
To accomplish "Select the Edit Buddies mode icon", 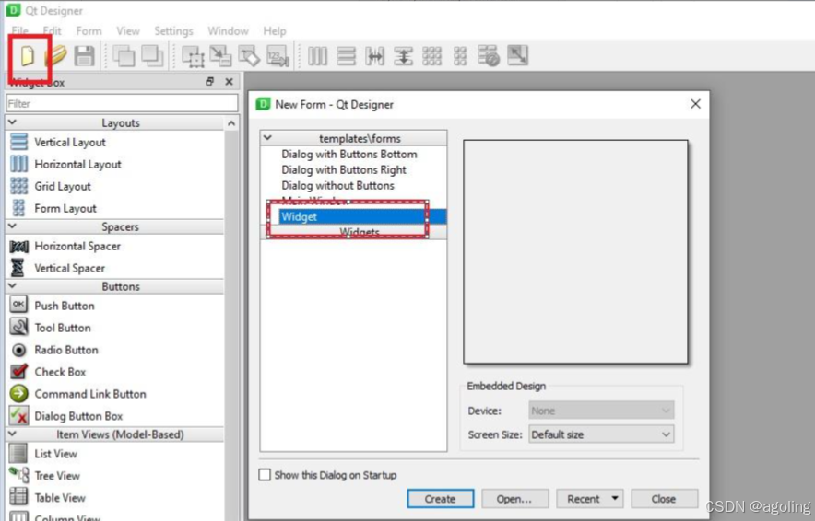I will [x=249, y=56].
